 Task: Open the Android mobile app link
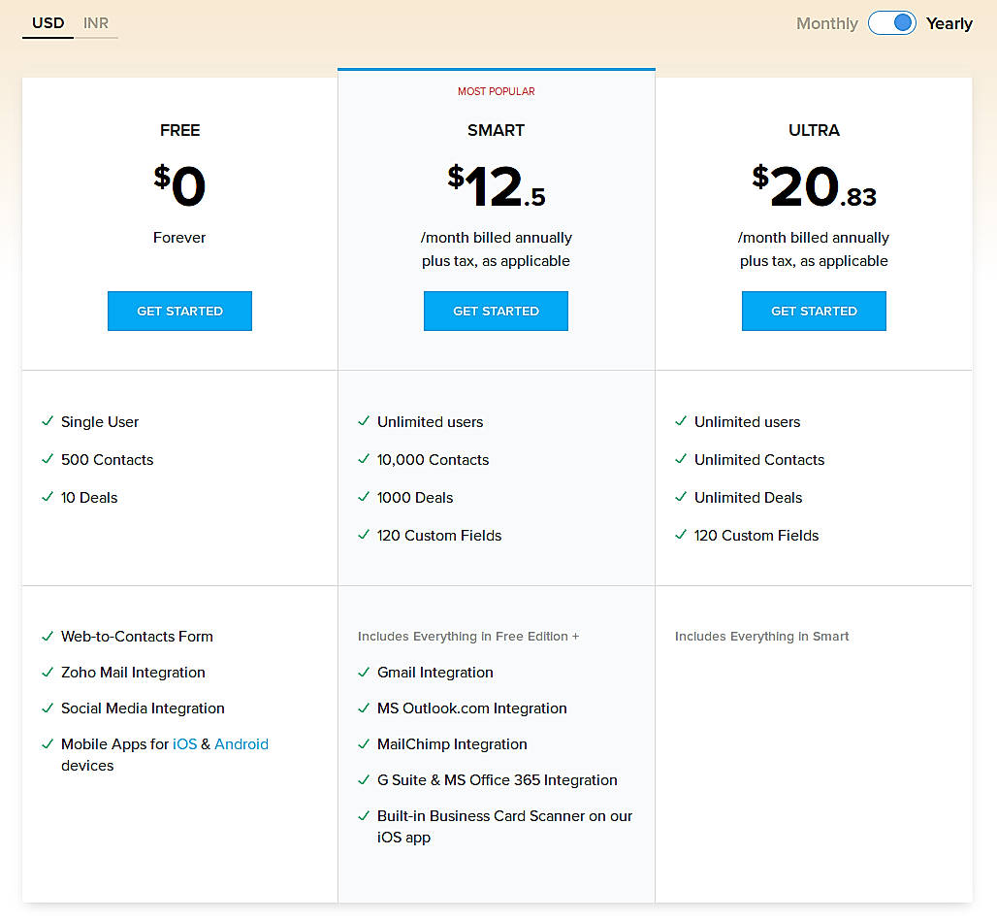(x=241, y=743)
